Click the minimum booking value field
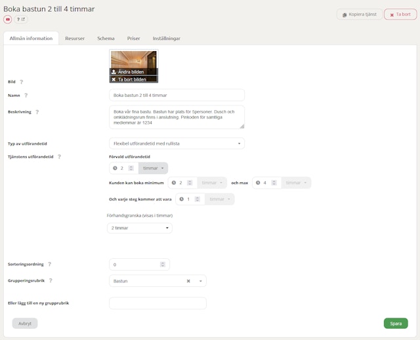Image resolution: width=420 pixels, height=340 pixels. click(x=181, y=183)
